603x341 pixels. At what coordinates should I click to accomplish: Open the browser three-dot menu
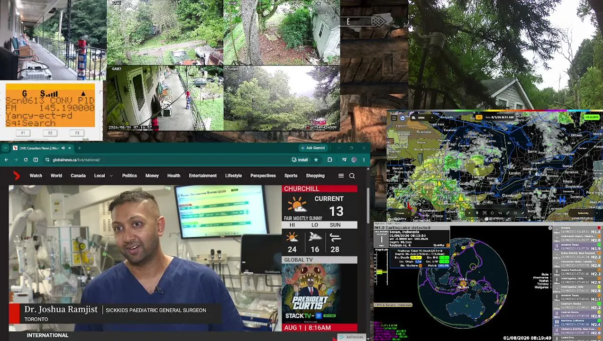pos(364,160)
